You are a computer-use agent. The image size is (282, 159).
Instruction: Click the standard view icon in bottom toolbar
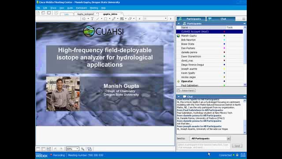click(38, 149)
